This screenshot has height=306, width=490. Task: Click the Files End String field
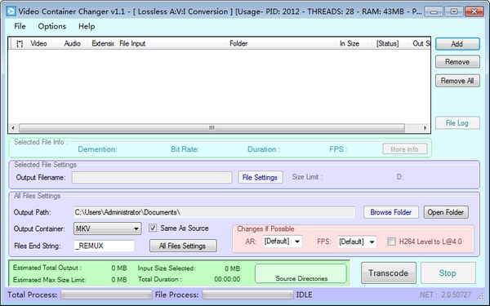pyautogui.click(x=104, y=246)
